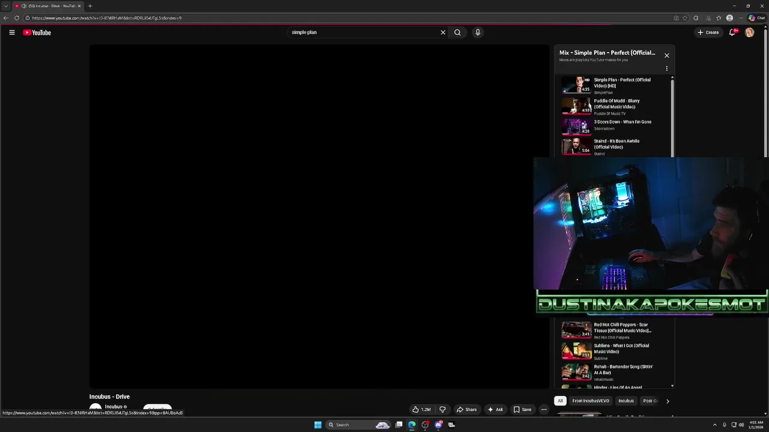Open the YouTube account avatar menu
Viewport: 769px width, 432px height.
click(749, 32)
